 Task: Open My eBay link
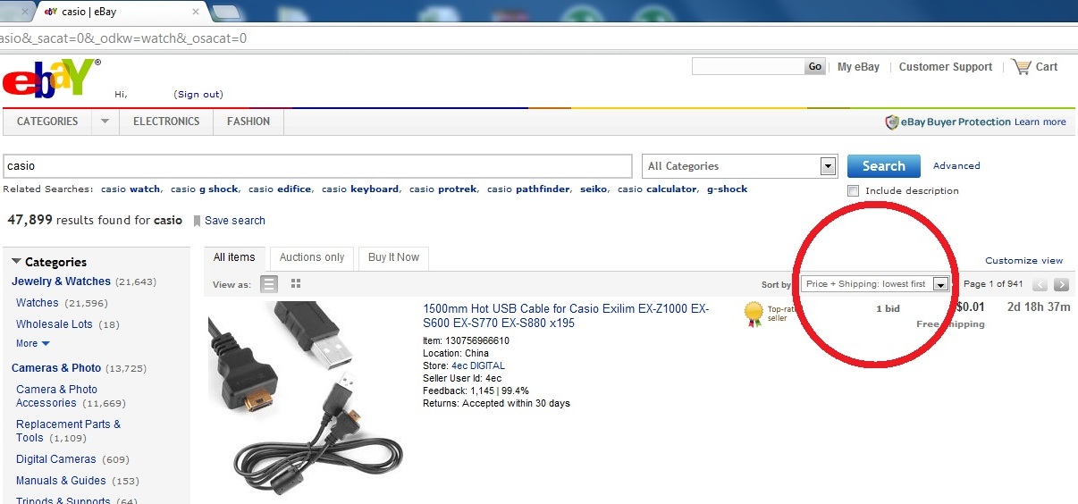click(858, 67)
